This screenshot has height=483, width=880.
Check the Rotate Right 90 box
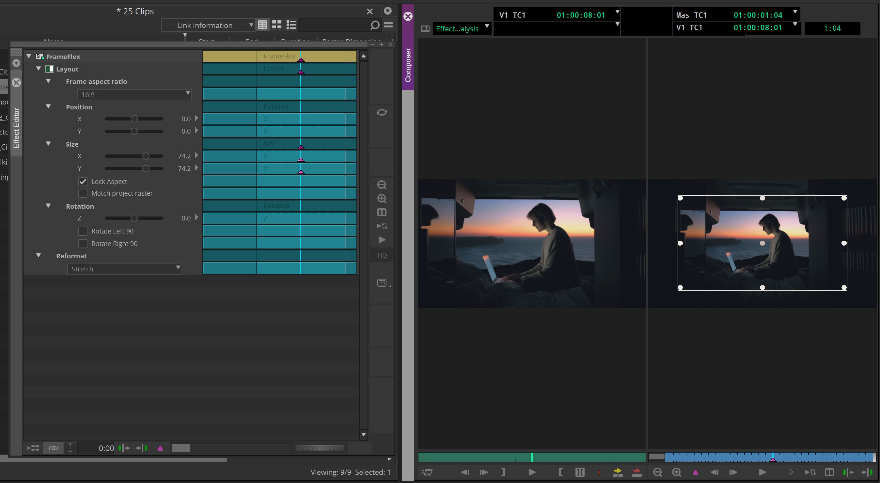pos(83,243)
